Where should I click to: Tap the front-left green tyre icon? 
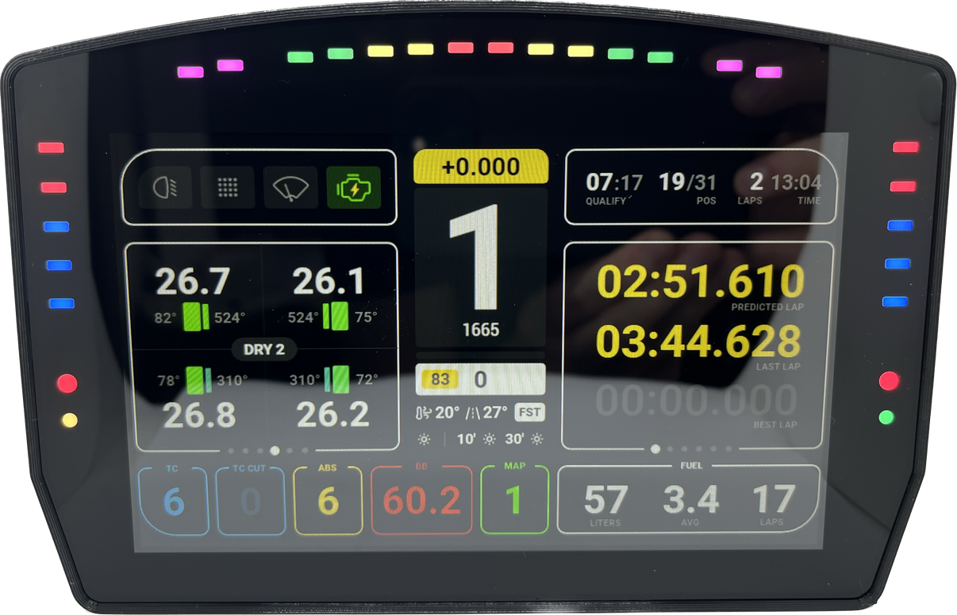click(196, 317)
